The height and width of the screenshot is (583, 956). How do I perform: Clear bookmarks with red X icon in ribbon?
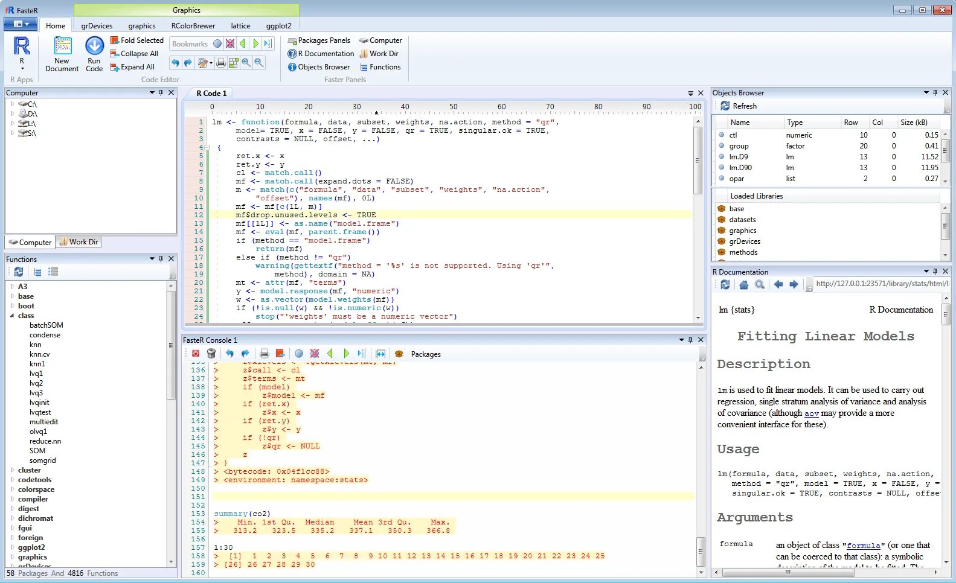pyautogui.click(x=230, y=43)
